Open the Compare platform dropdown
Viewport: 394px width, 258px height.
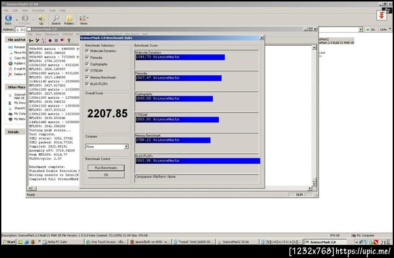(x=126, y=147)
